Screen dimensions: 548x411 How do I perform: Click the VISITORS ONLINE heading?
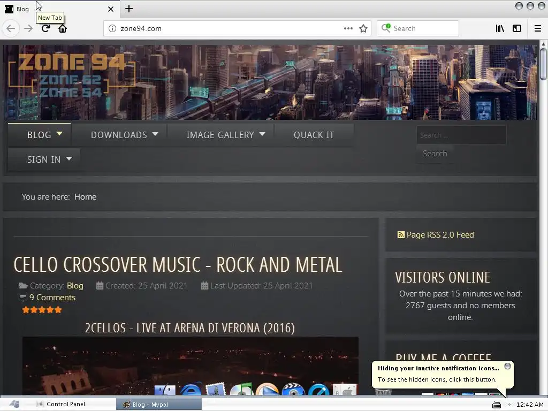443,278
